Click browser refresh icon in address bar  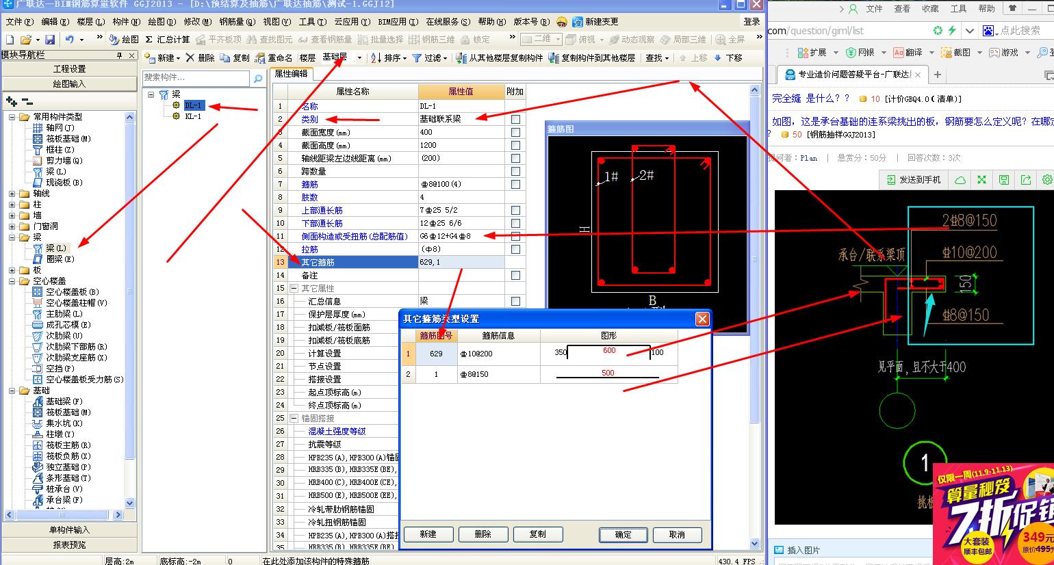pos(938,31)
